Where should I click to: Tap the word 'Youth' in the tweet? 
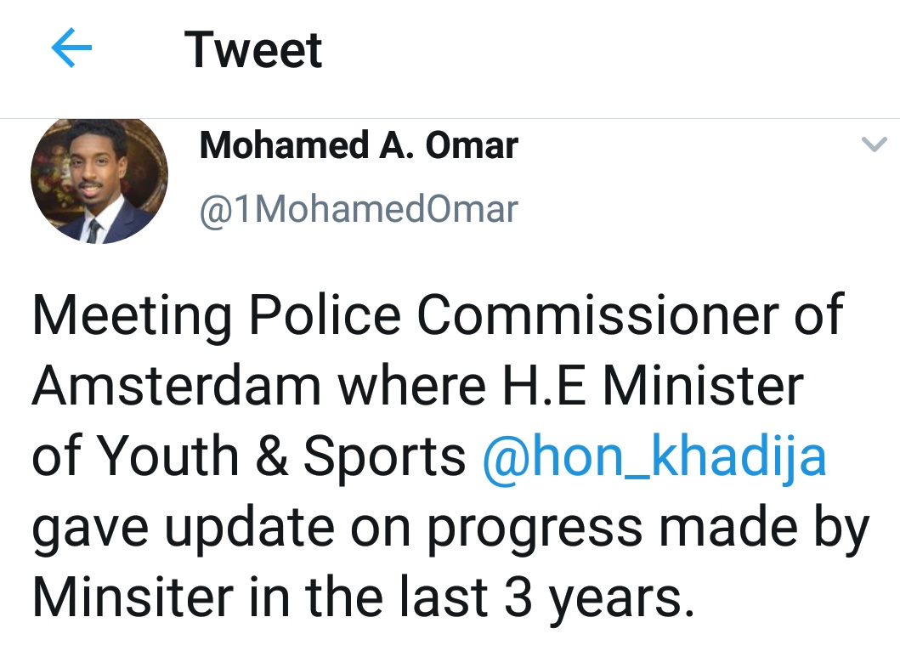(167, 456)
